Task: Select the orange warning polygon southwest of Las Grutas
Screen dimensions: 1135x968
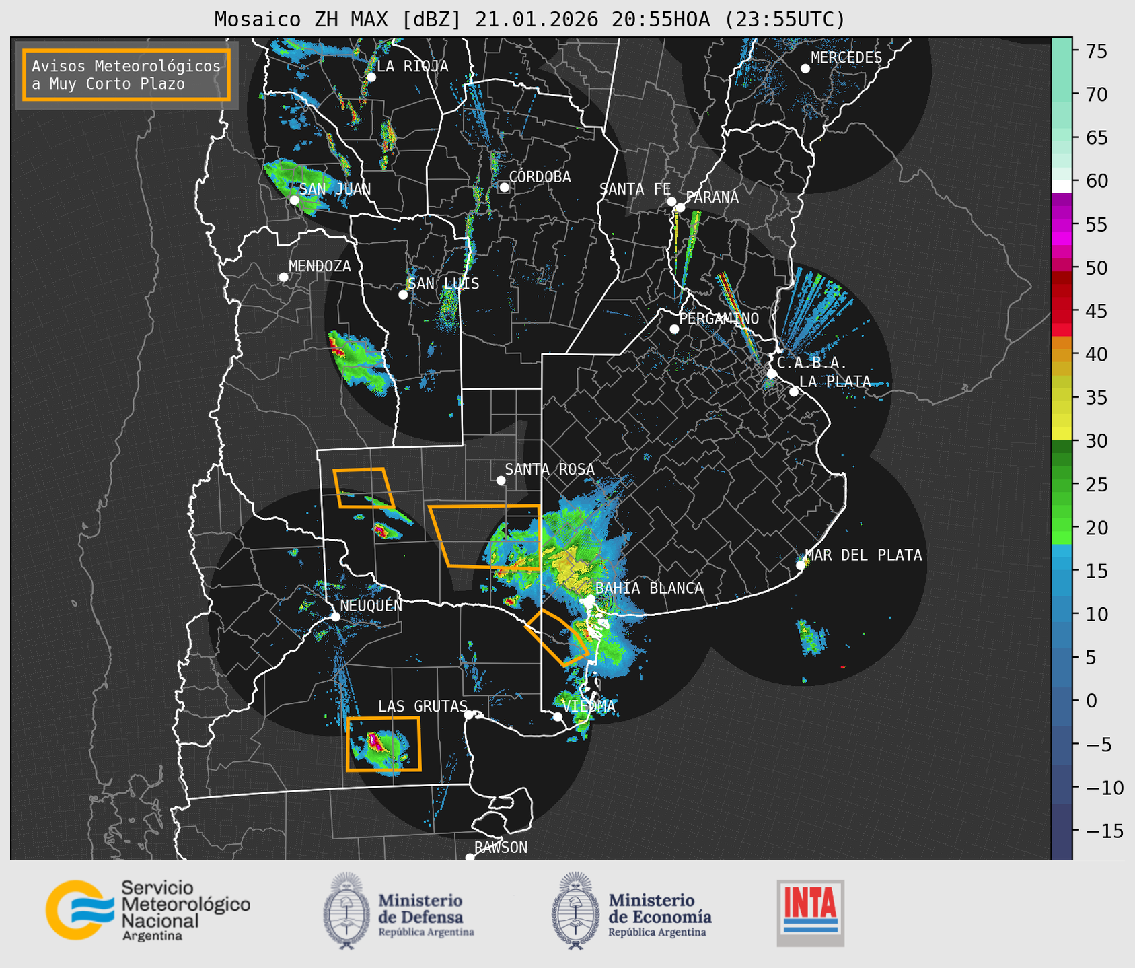Action: (383, 744)
